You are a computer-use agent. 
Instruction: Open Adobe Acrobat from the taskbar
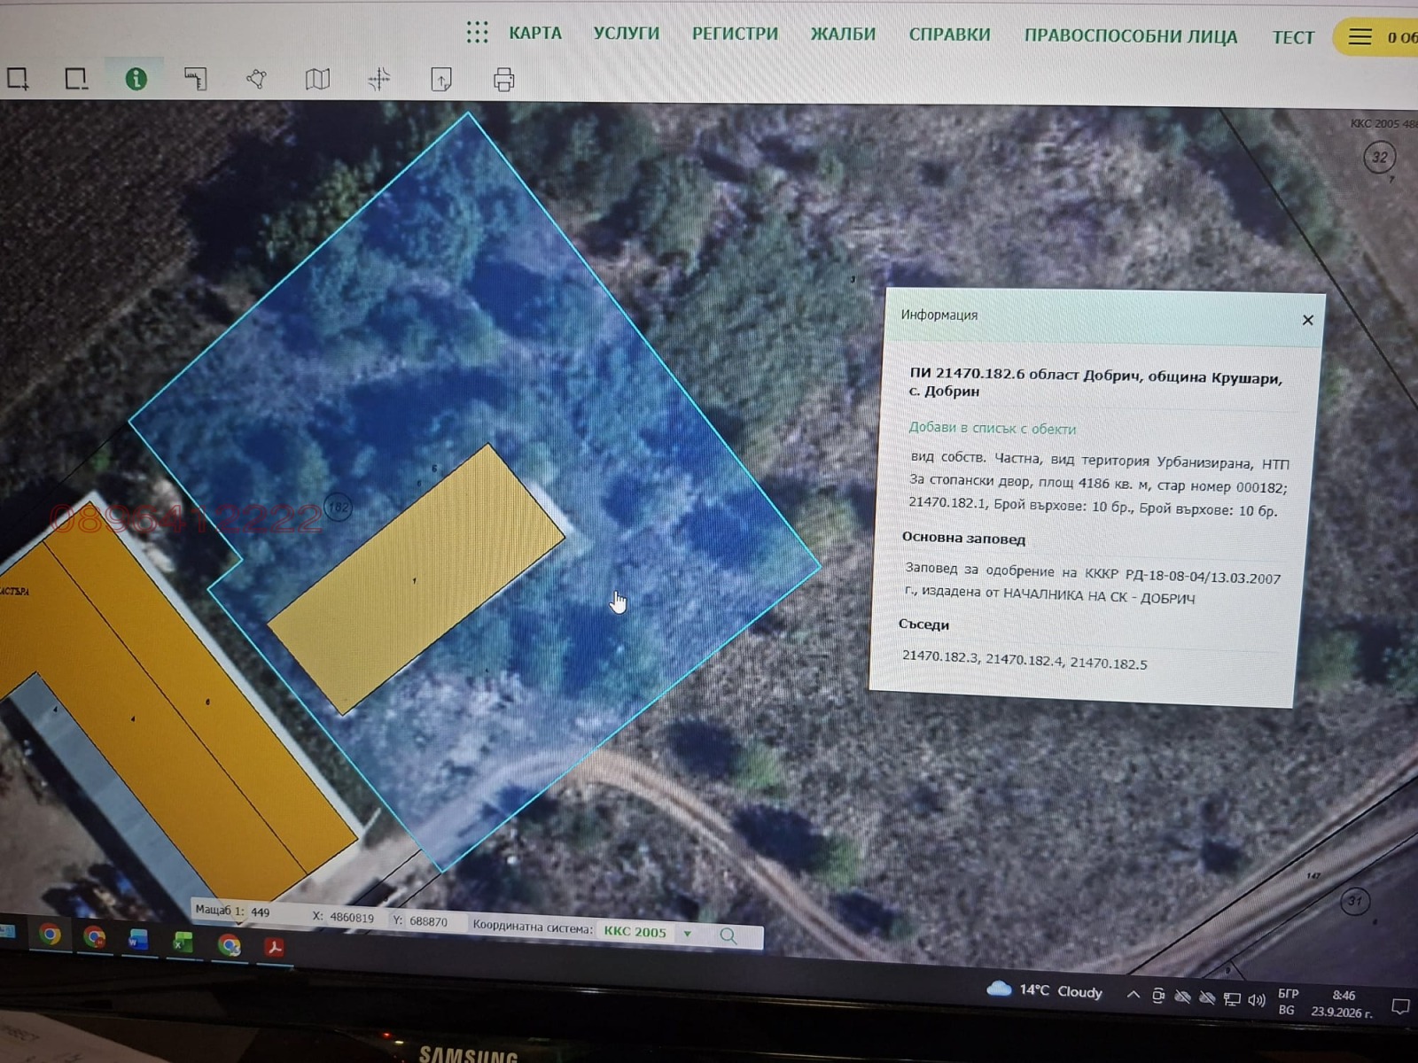click(x=275, y=947)
